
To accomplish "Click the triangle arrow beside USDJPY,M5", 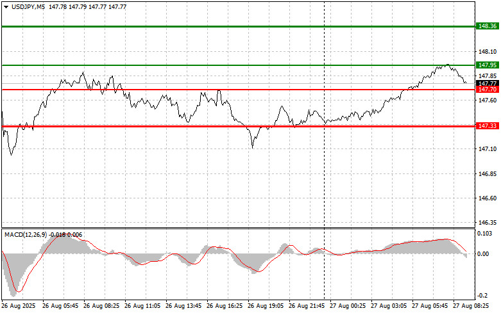I will [6, 6].
